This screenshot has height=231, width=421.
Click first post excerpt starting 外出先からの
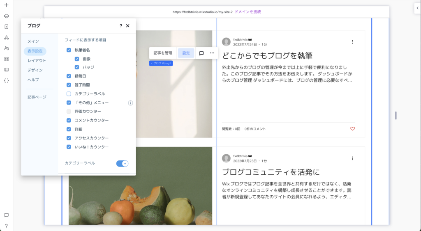[x=287, y=74]
